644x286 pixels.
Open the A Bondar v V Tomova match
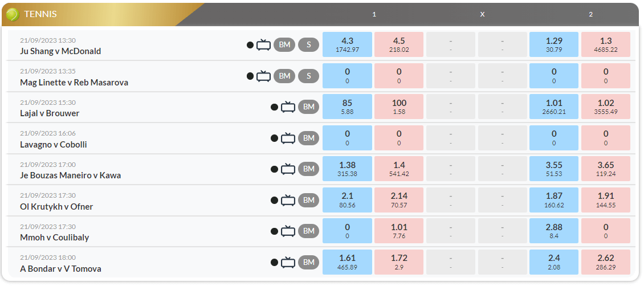61,269
